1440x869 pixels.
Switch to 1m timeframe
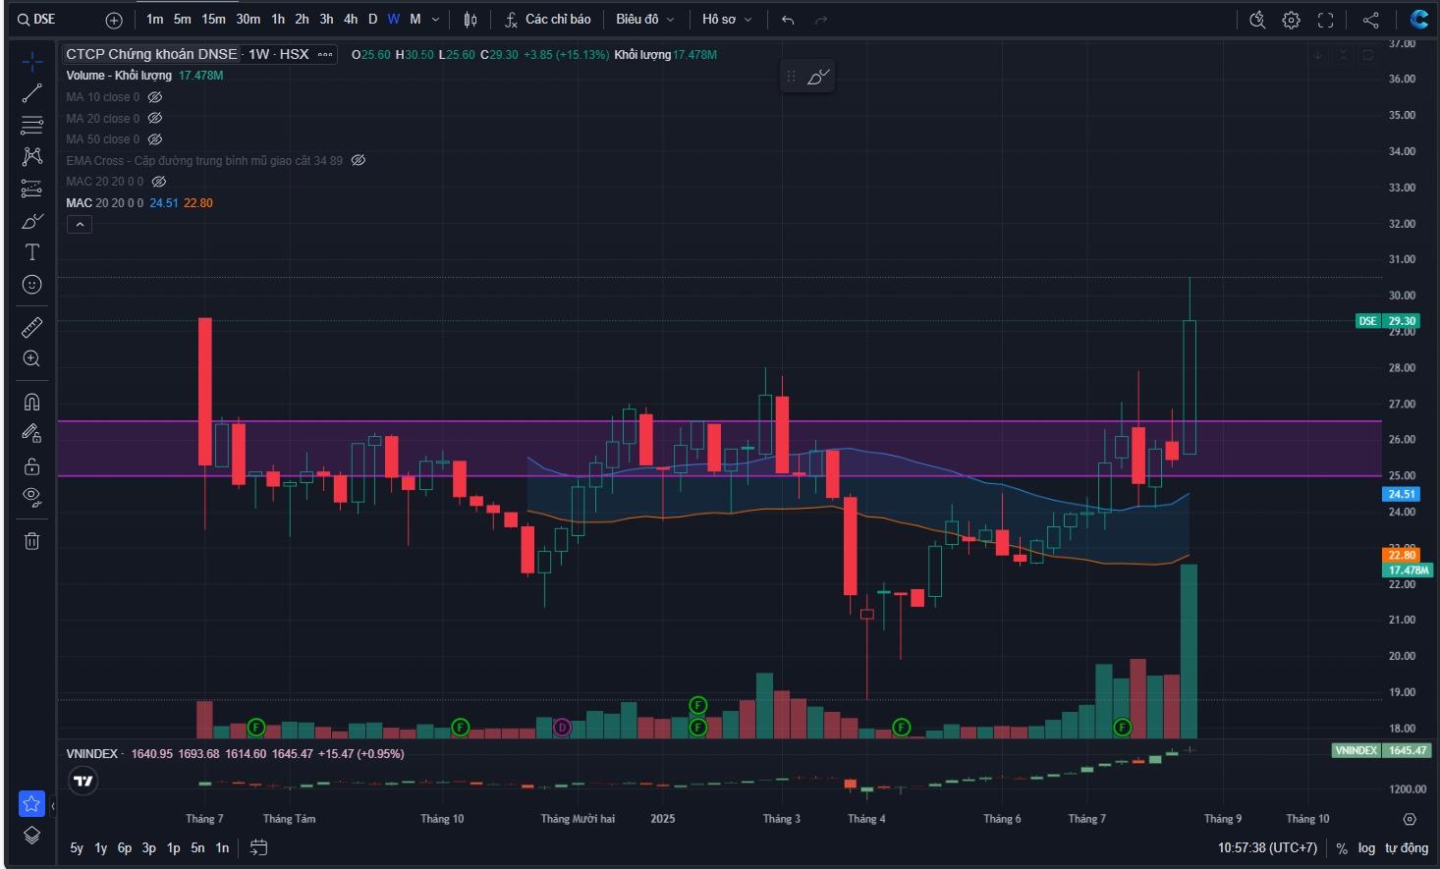click(x=155, y=20)
